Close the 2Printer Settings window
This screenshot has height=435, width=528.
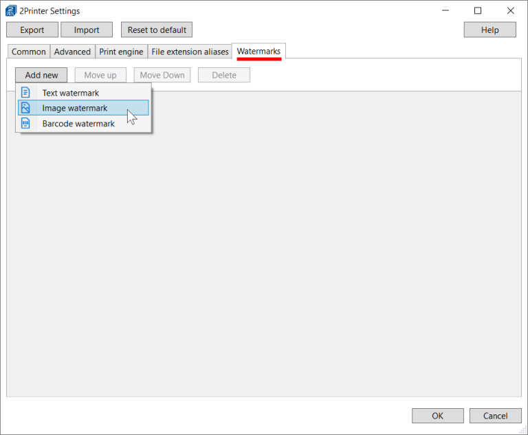[509, 11]
